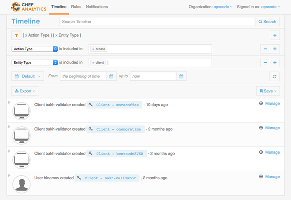Click the refresh timeline icon
Viewport: 291px width, 200px height.
pyautogui.click(x=274, y=76)
